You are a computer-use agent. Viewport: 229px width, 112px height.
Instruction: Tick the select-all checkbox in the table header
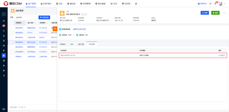tap(11, 23)
